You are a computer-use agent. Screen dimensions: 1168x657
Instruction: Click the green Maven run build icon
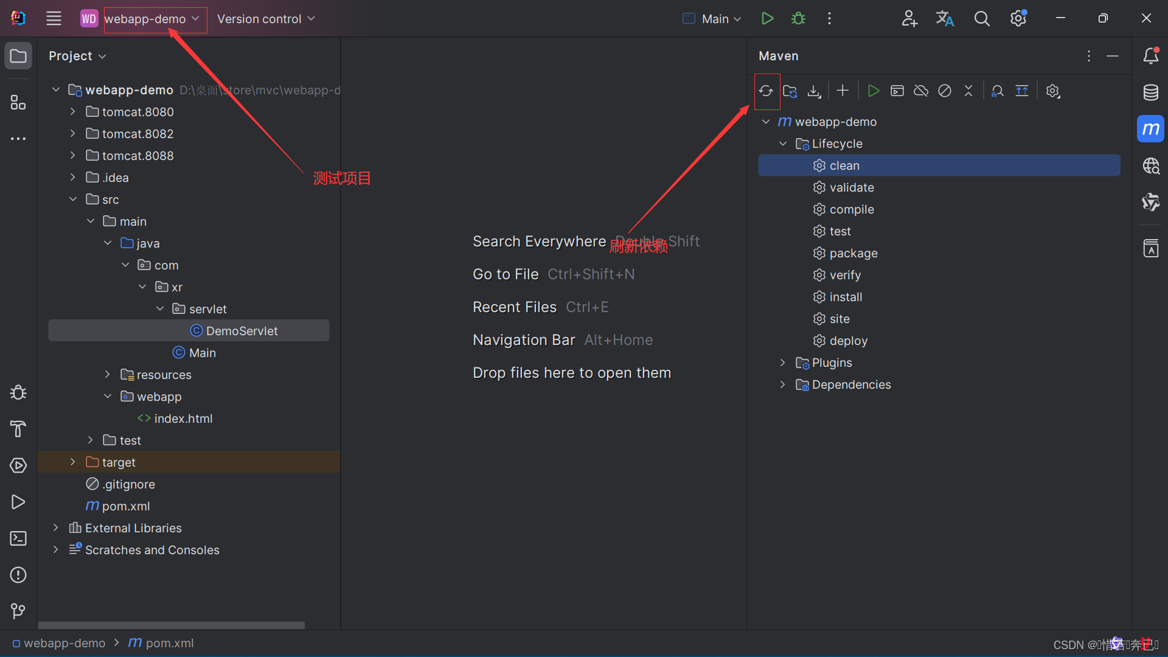874,91
